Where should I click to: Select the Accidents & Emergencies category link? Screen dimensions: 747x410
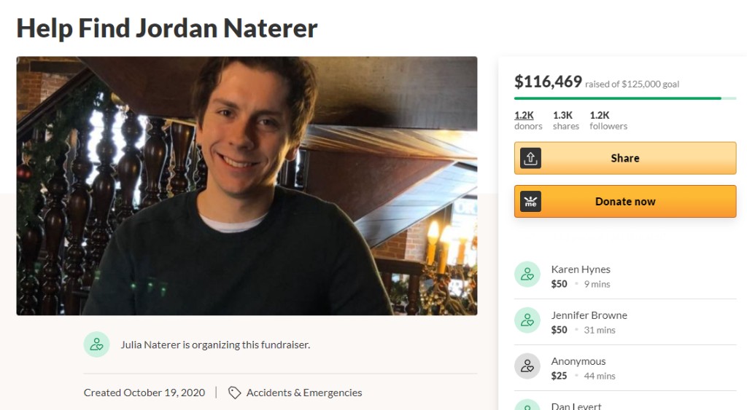[304, 393]
